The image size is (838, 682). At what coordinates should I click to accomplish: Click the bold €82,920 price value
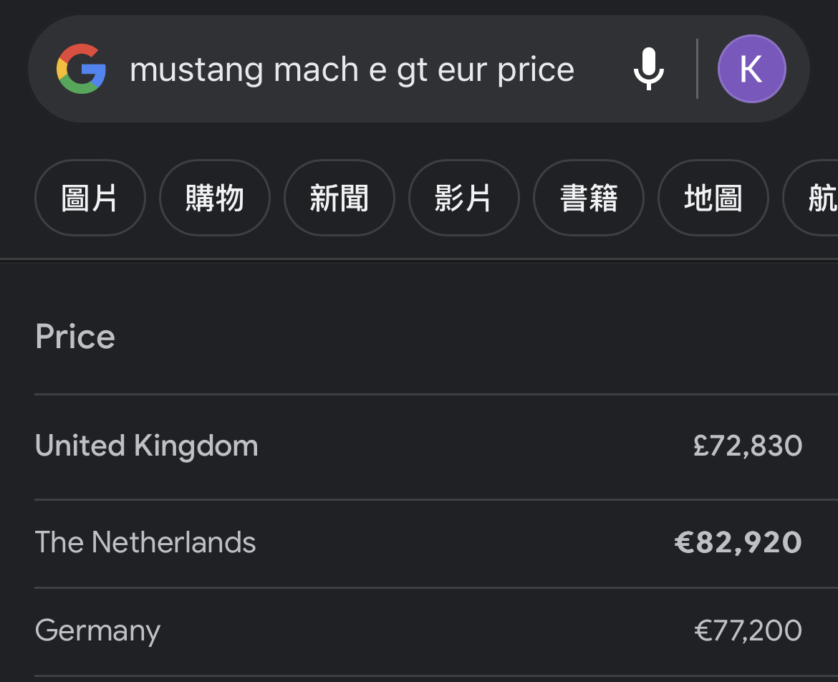(x=738, y=542)
